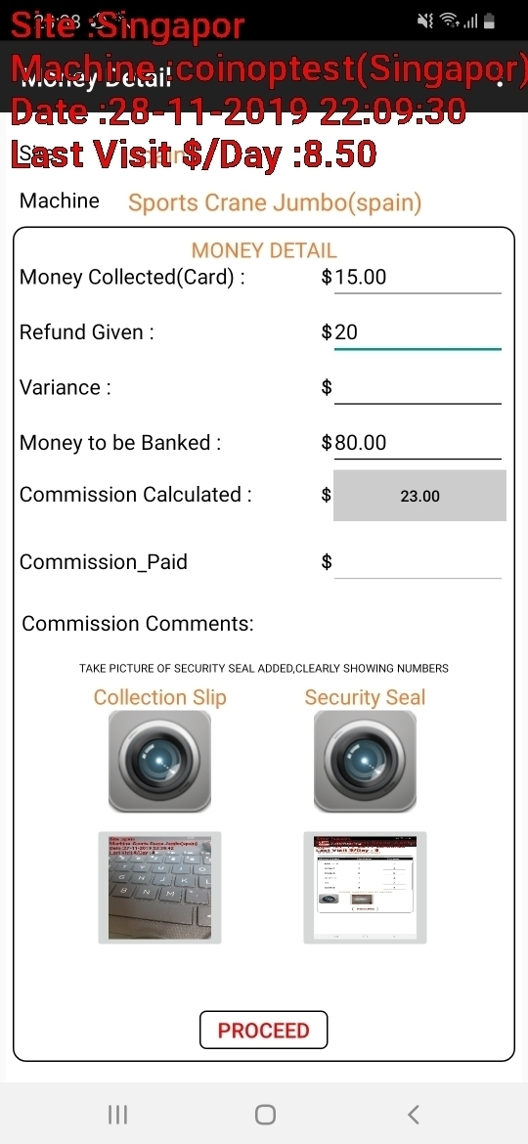Tap the Collection Slip camera icon
Image resolution: width=528 pixels, height=1144 pixels.
coord(159,761)
